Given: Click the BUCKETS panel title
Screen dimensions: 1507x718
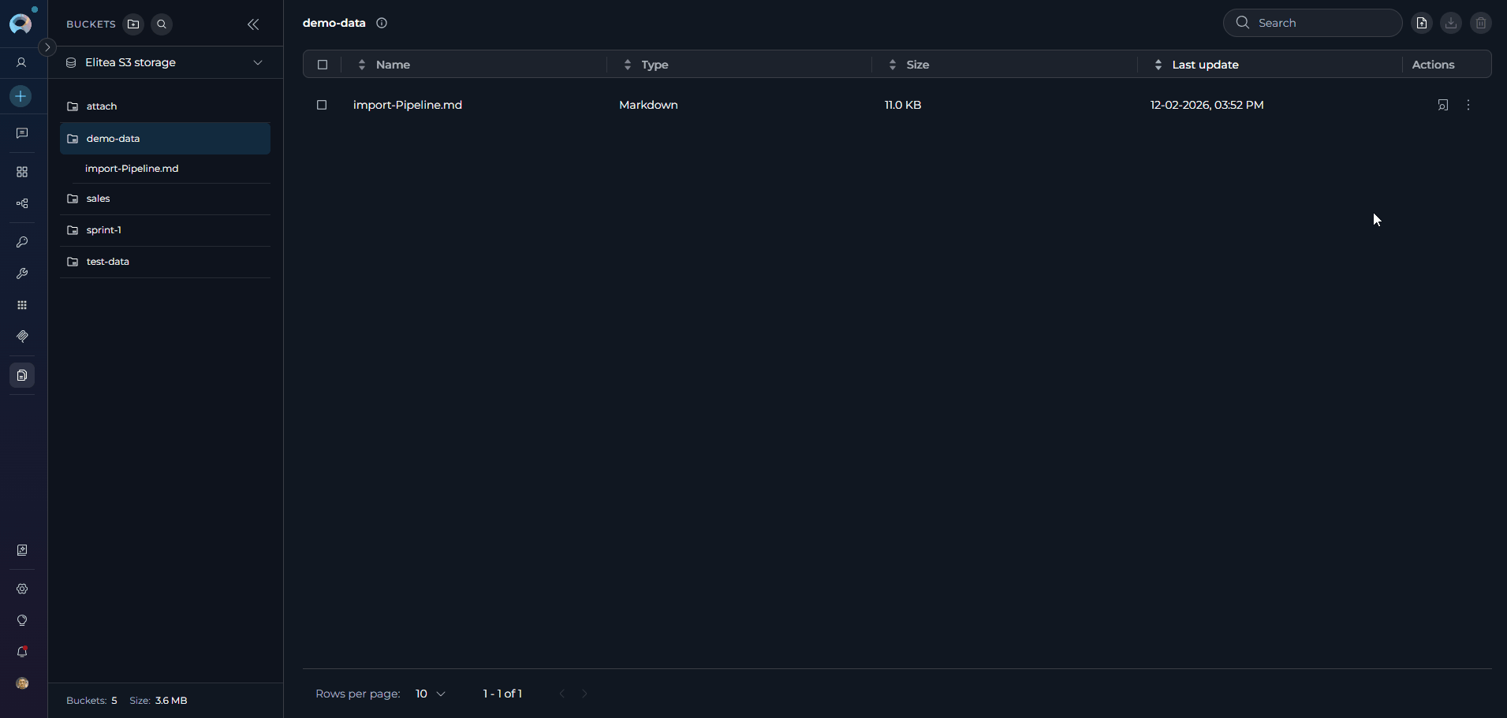Looking at the screenshot, I should pos(91,24).
